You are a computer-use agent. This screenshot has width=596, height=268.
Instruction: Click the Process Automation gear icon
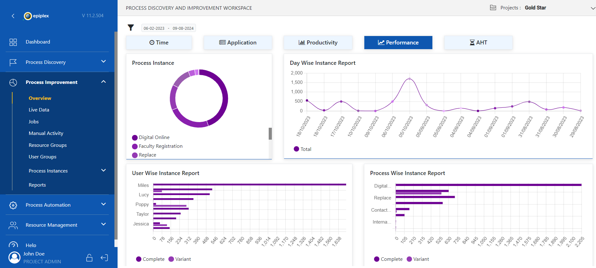(x=13, y=205)
